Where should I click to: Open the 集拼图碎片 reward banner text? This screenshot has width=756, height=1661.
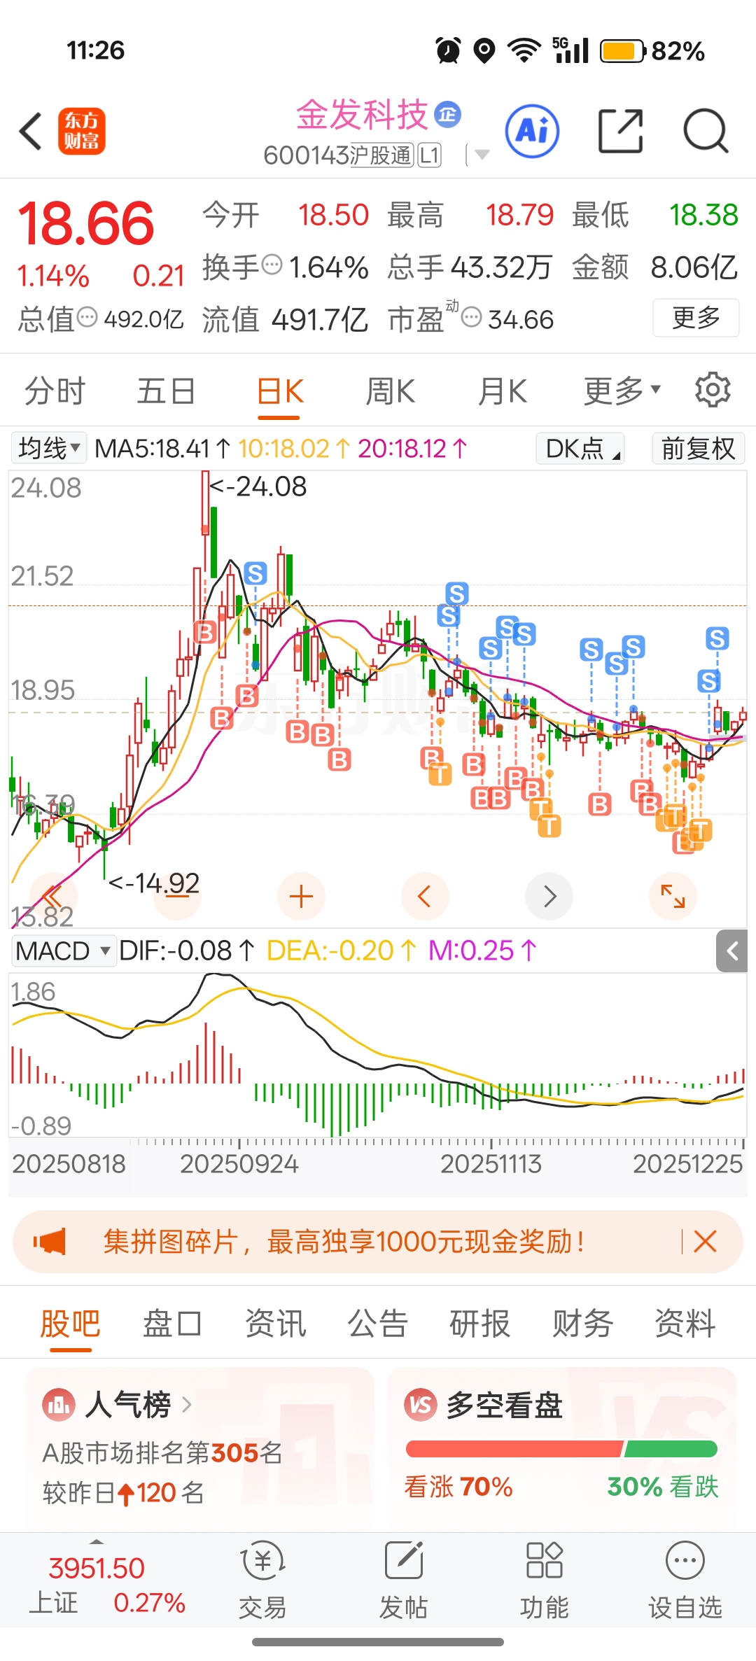pos(344,1242)
